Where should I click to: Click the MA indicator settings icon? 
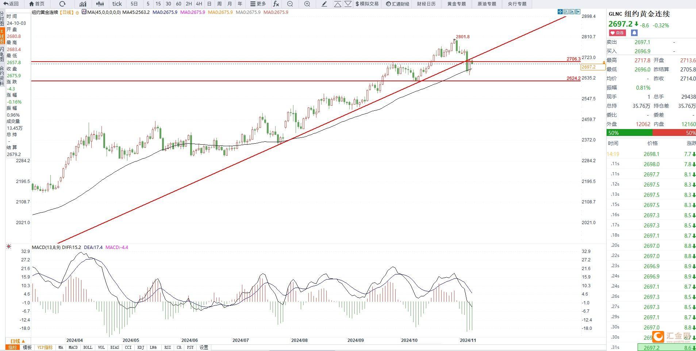pyautogui.click(x=84, y=12)
